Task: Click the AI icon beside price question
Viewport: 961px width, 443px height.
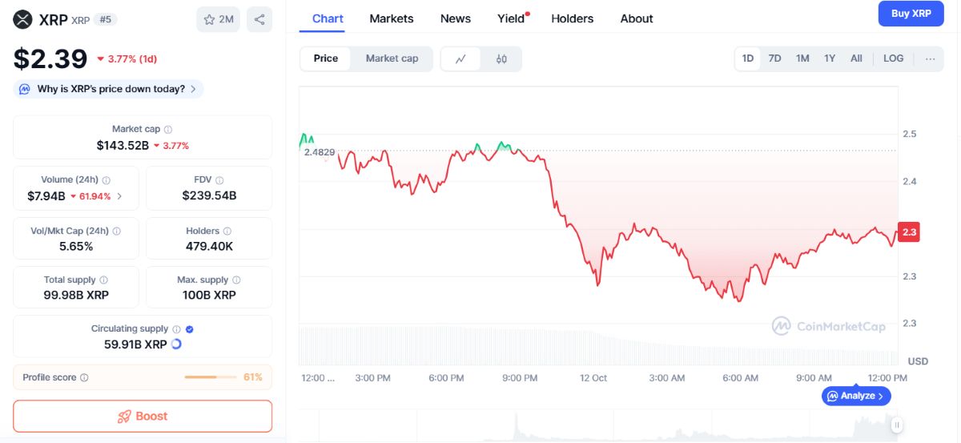Action: coord(25,89)
